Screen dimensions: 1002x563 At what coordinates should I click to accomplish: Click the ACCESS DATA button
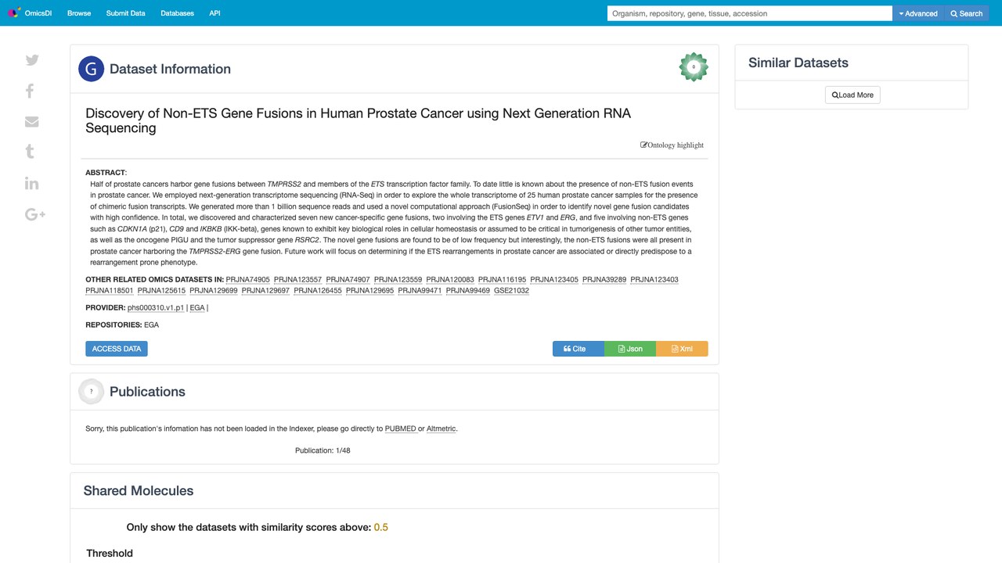pos(117,349)
